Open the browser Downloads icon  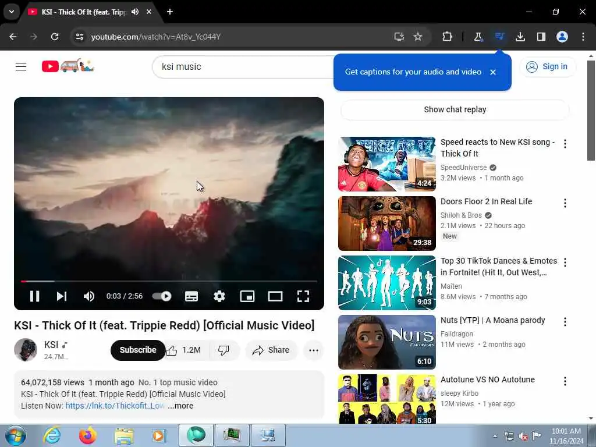point(520,37)
